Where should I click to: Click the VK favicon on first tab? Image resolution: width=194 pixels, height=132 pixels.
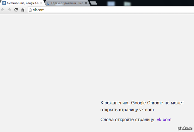pyautogui.click(x=4, y=3)
